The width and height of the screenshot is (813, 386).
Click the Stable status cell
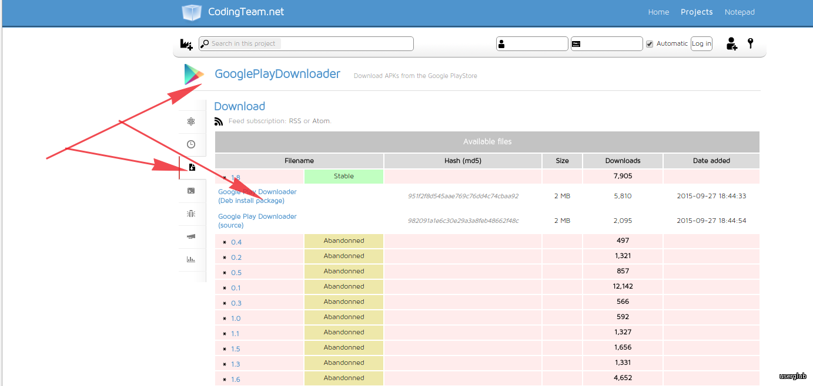[x=344, y=176]
